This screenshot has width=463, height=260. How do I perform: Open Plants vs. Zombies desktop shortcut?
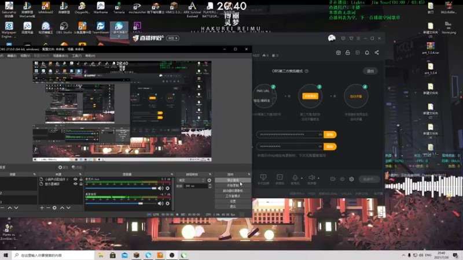tap(9, 232)
